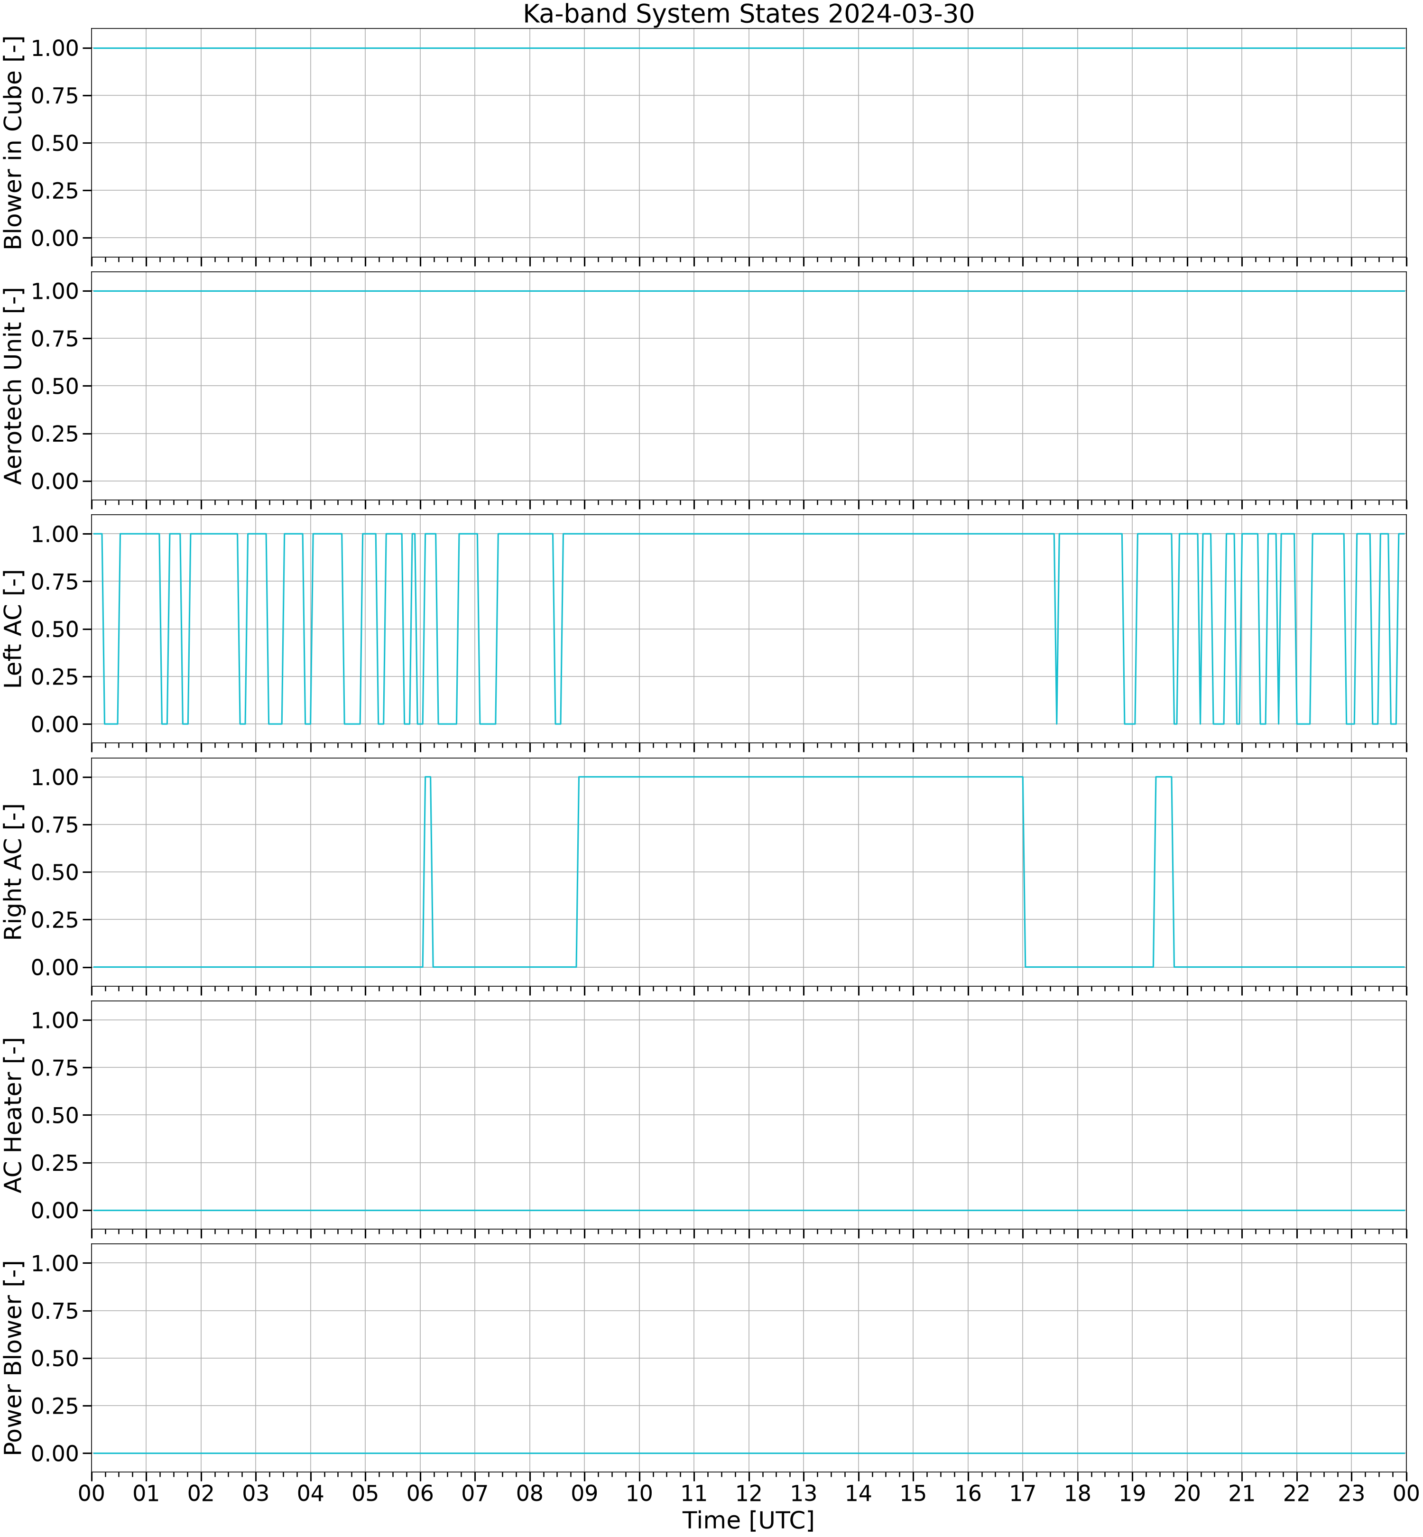Click the 20 hour tick label
Image resolution: width=1423 pixels, height=1537 pixels.
tap(1187, 1493)
